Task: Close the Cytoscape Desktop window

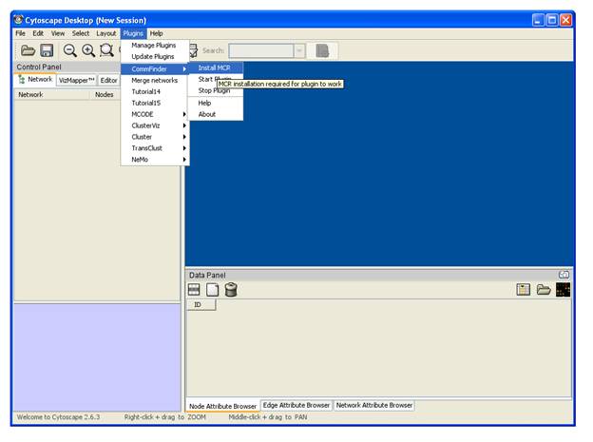Action: pos(565,20)
